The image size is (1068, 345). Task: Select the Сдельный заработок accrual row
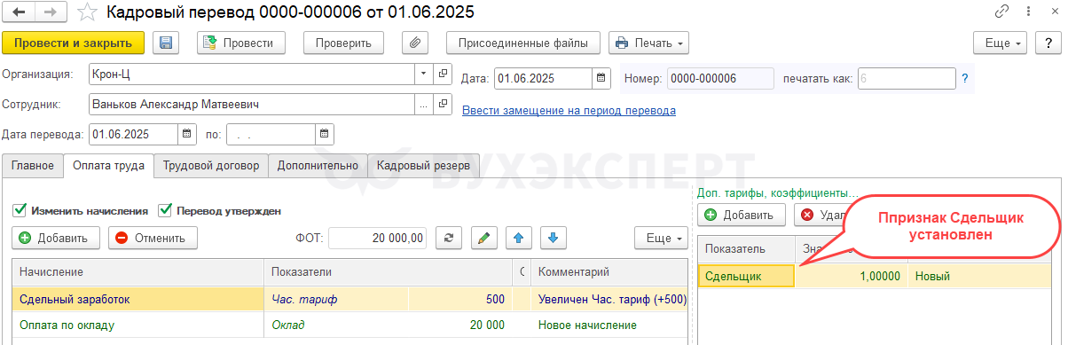tap(349, 300)
